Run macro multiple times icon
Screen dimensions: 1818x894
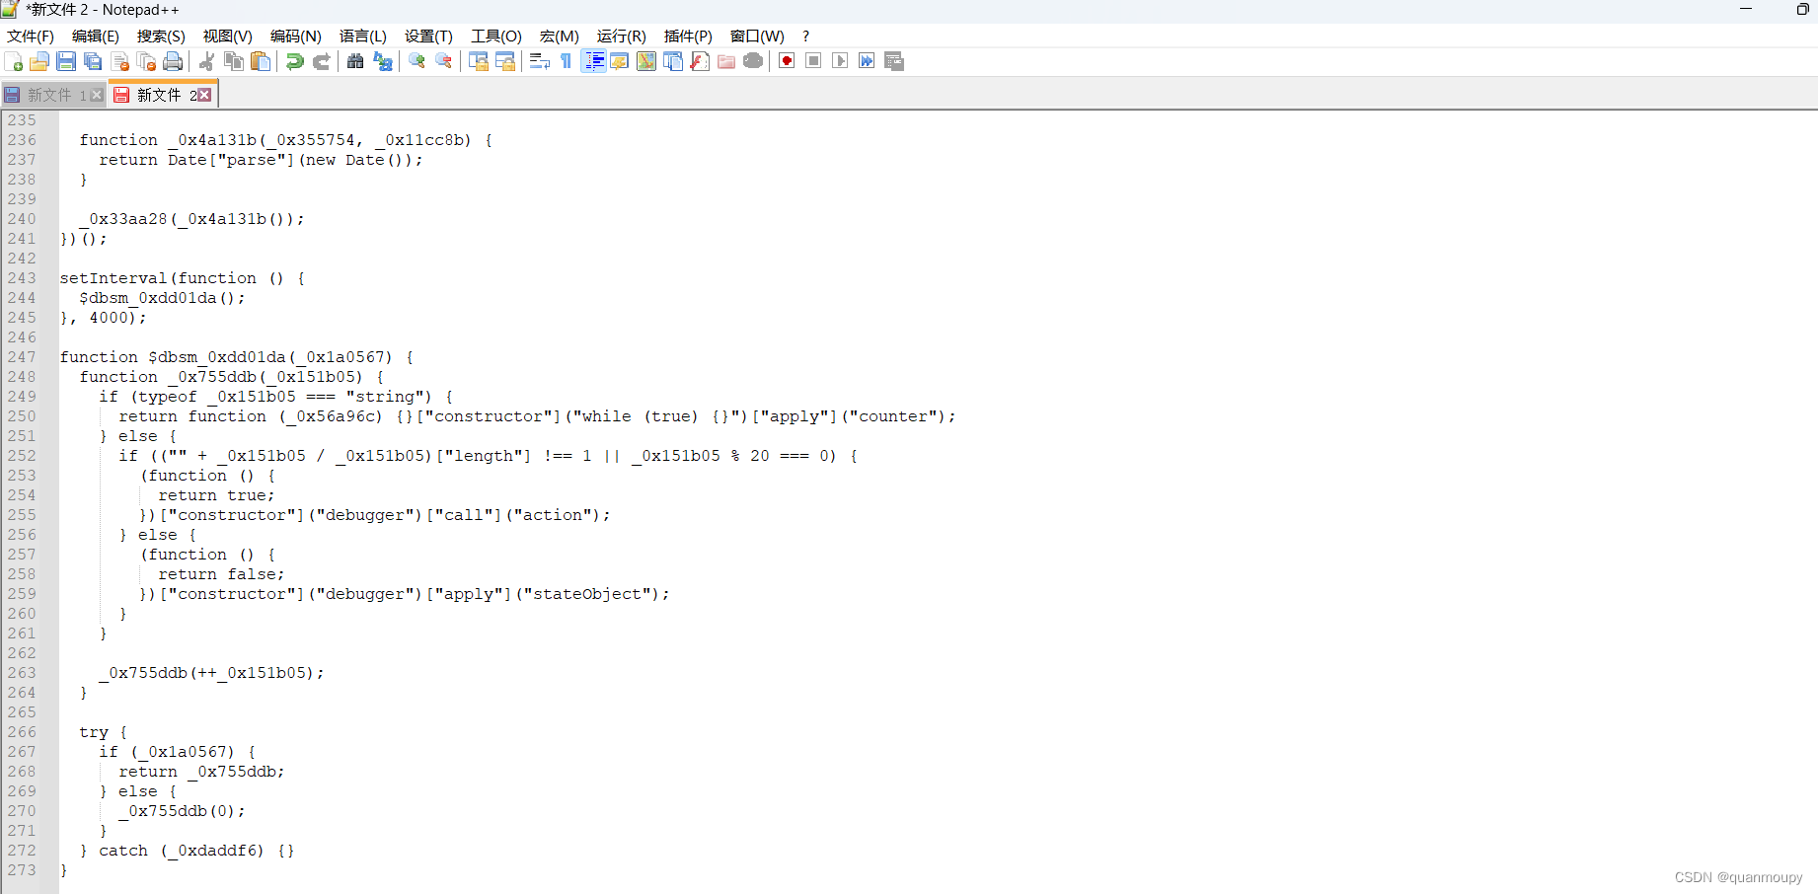867,61
